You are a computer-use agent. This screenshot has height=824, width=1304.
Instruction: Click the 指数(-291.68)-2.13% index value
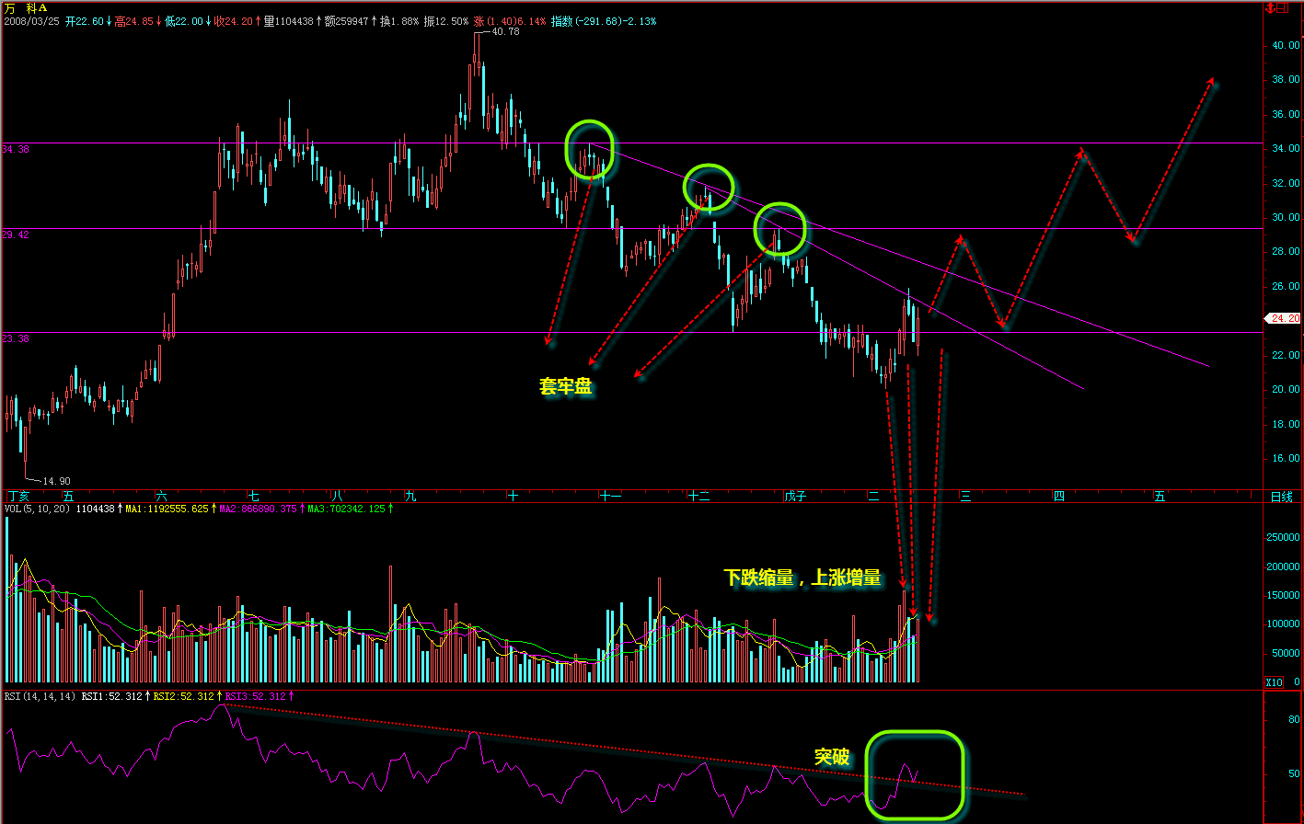pos(604,20)
